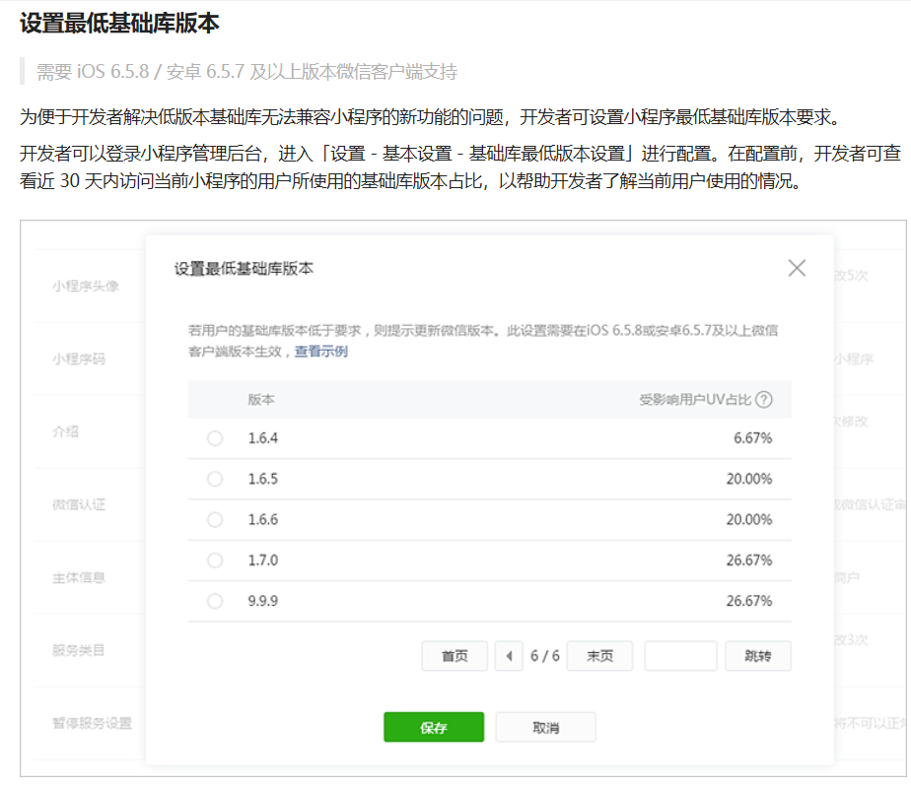This screenshot has width=911, height=789.
Task: Save settings with the green 保存 button
Action: pyautogui.click(x=434, y=728)
